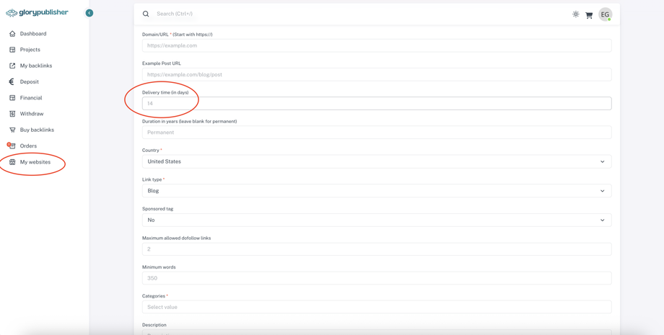664x335 pixels.
Task: Click the search magnifier icon
Action: pyautogui.click(x=146, y=14)
